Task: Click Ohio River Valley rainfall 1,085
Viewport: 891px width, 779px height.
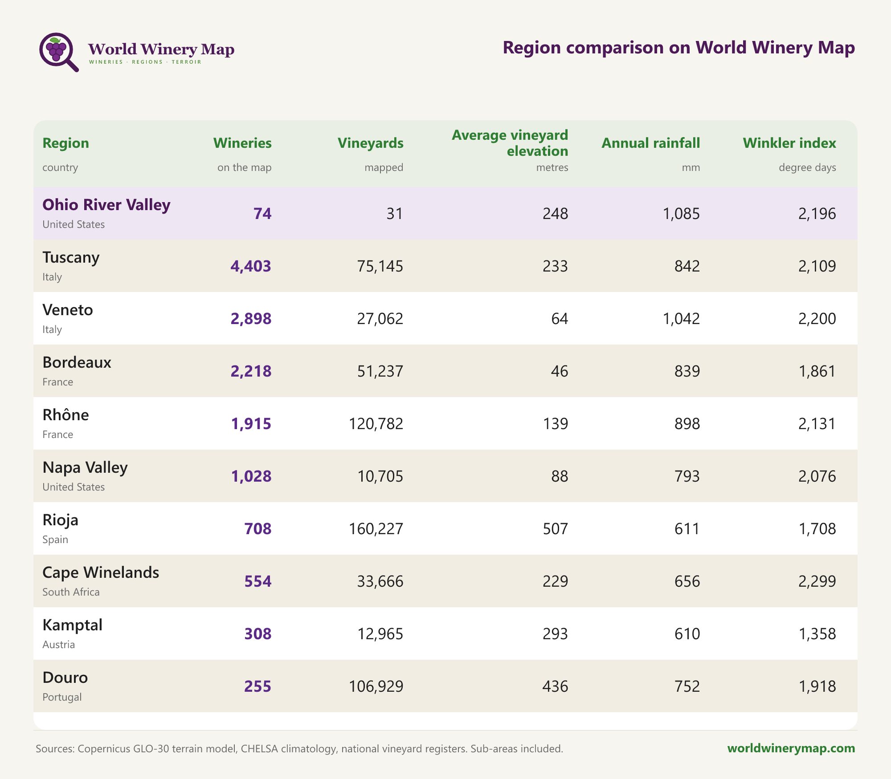Action: pyautogui.click(x=681, y=214)
